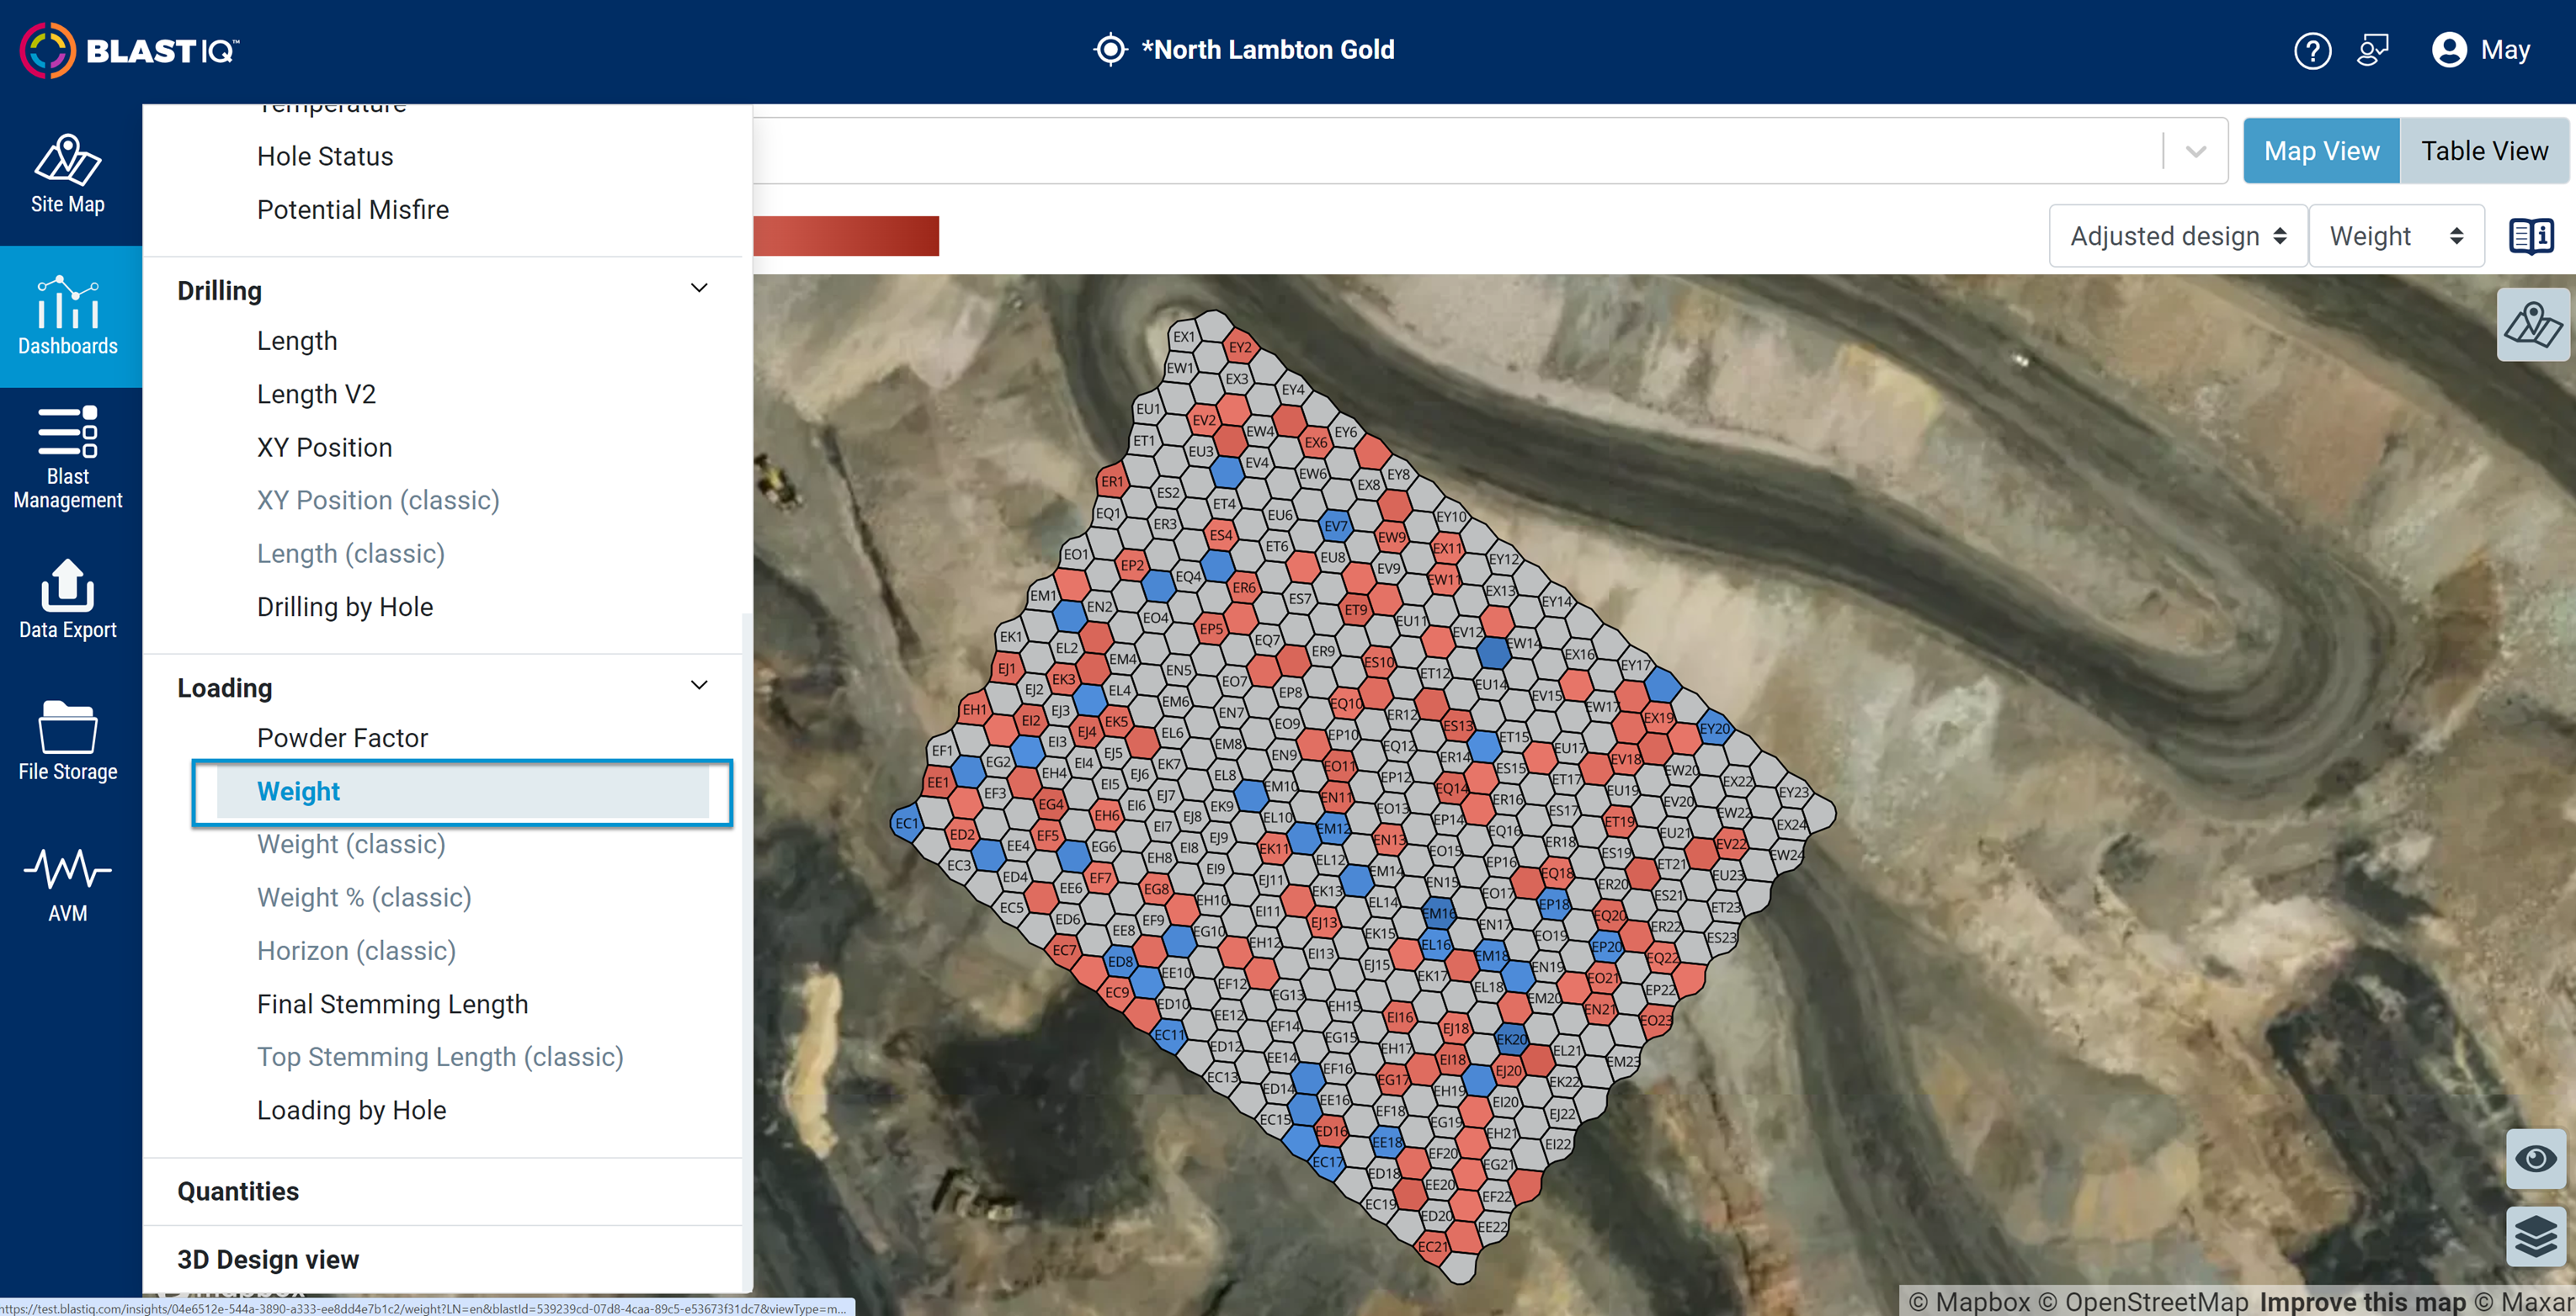Open the AVM section

tap(68, 884)
